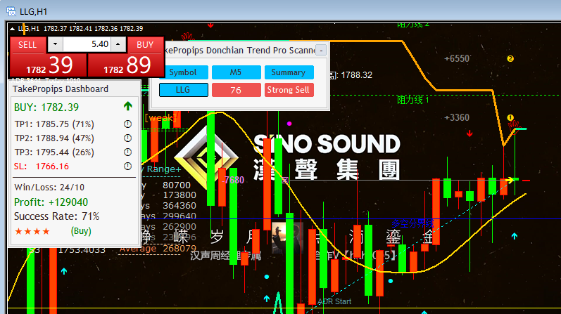Click the TP2 alert clock icon
The image size is (561, 314).
tap(127, 138)
